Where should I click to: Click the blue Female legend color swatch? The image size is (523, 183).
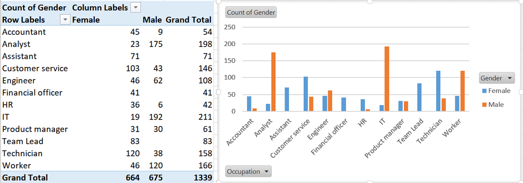pos(484,91)
